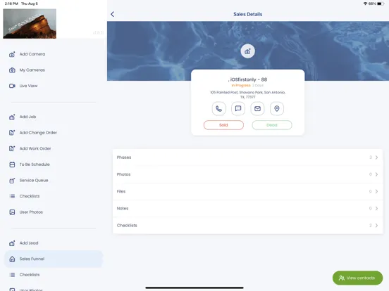Expand the Notes row chevron
This screenshot has height=291, width=389.
[x=376, y=208]
